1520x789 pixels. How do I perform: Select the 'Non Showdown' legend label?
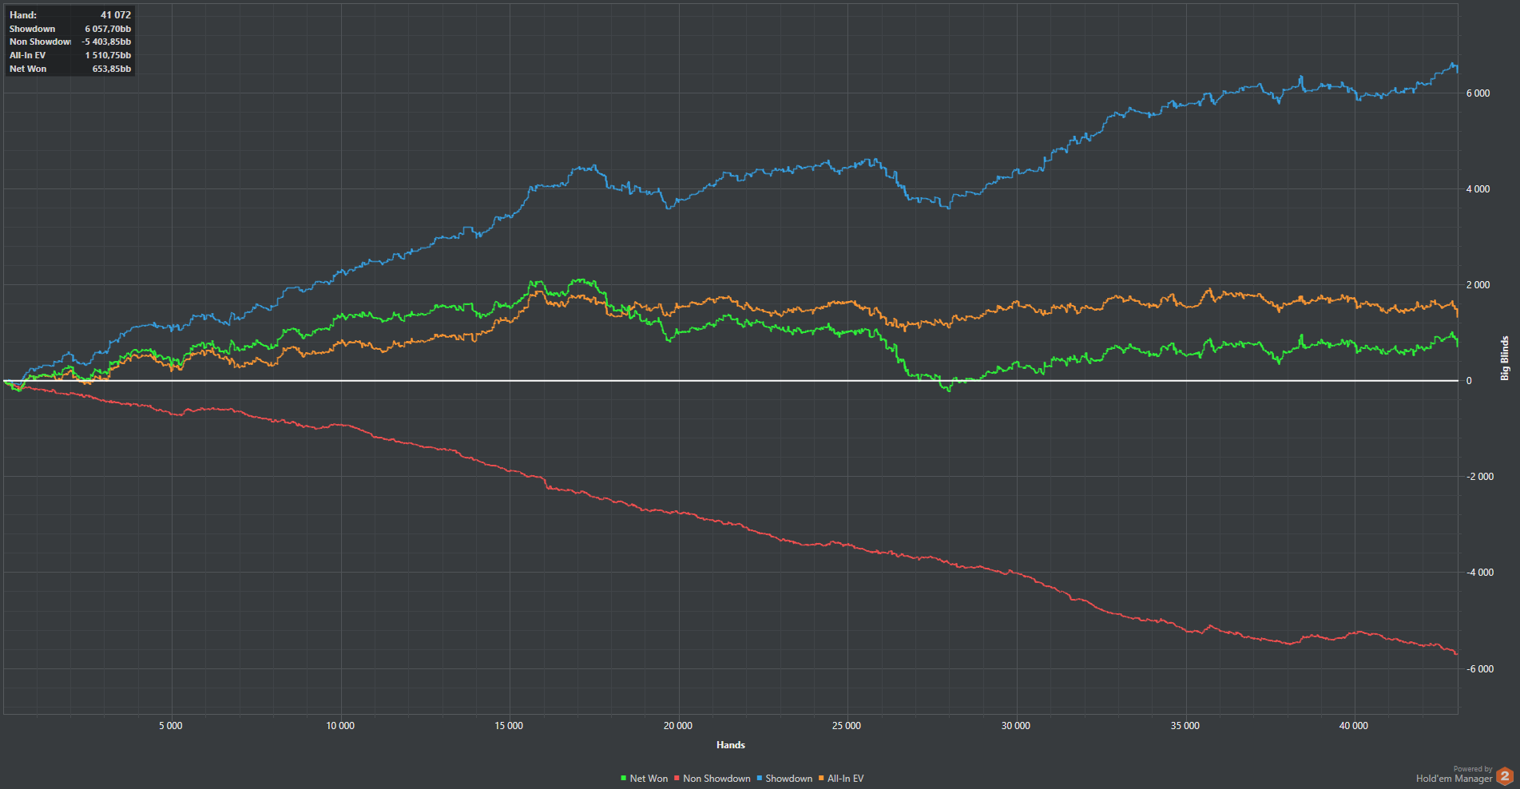tap(716, 779)
